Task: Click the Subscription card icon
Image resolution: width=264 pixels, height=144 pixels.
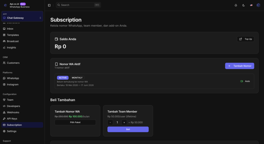Action: 4,125
